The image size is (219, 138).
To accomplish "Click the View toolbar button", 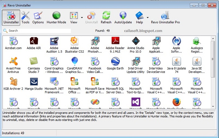I will click(x=74, y=18).
